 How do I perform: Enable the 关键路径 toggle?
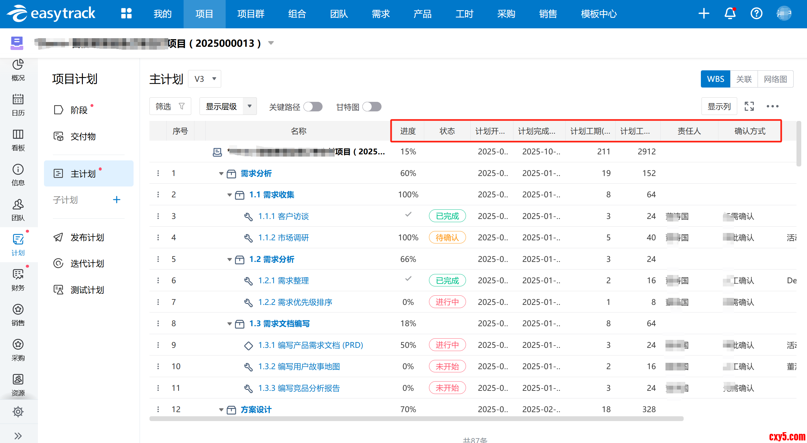click(313, 107)
